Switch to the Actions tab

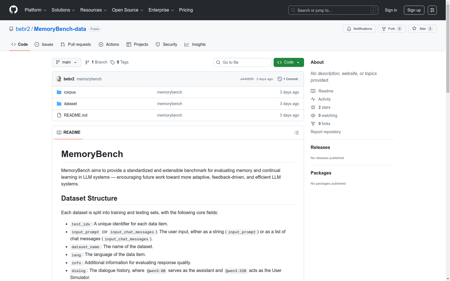tap(109, 44)
